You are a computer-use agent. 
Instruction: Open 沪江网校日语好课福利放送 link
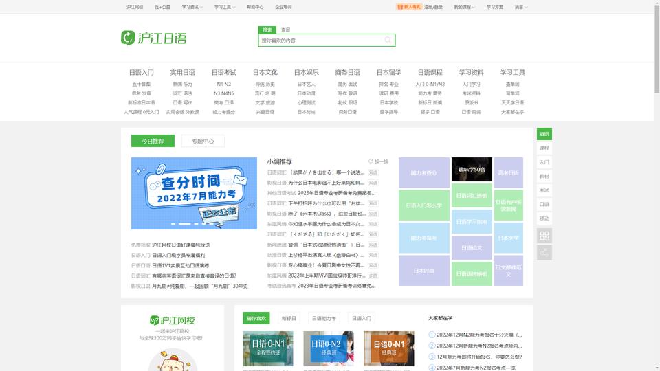(x=181, y=245)
